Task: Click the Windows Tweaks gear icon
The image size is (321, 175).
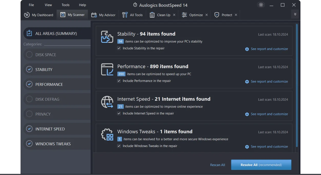Action: point(107,135)
